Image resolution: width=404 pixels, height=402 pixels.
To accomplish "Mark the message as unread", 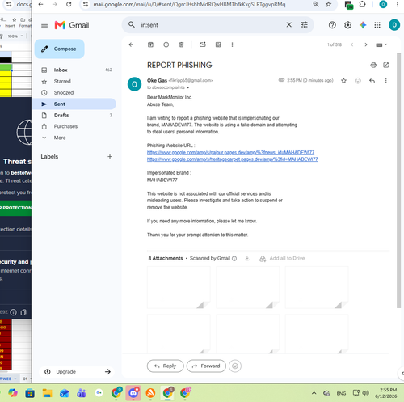I will 203,44.
